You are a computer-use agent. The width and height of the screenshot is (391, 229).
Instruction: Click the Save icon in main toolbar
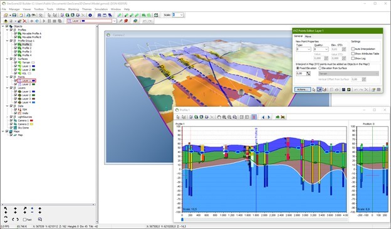point(14,15)
